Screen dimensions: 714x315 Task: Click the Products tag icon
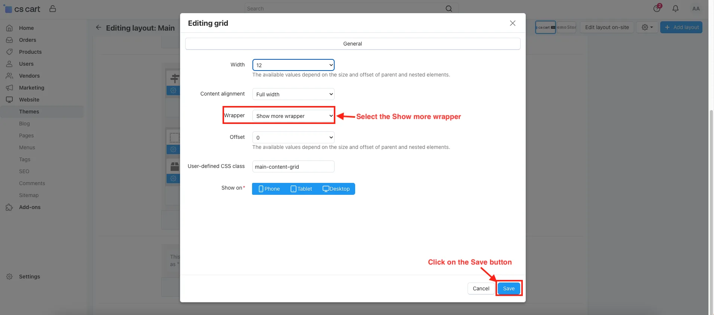pos(10,52)
